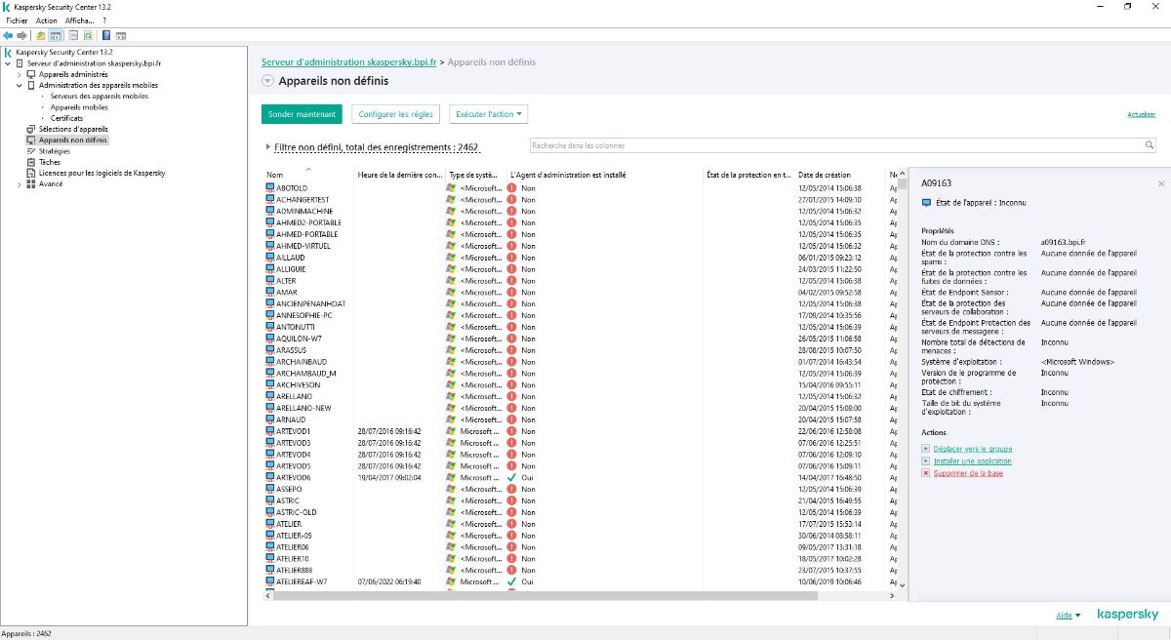Click the Tâches icon in the tree

31,162
